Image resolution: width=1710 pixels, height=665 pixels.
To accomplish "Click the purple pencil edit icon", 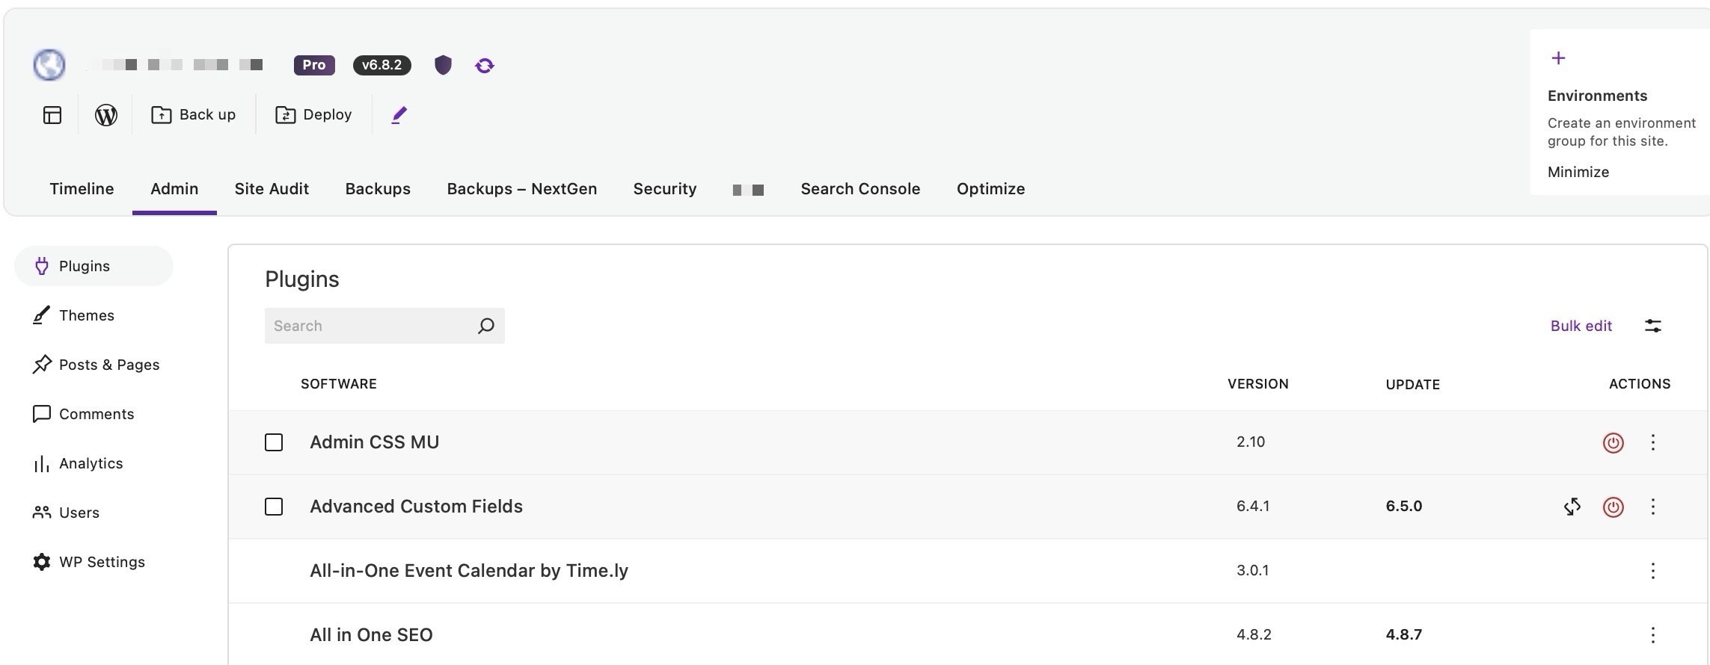I will coord(399,115).
